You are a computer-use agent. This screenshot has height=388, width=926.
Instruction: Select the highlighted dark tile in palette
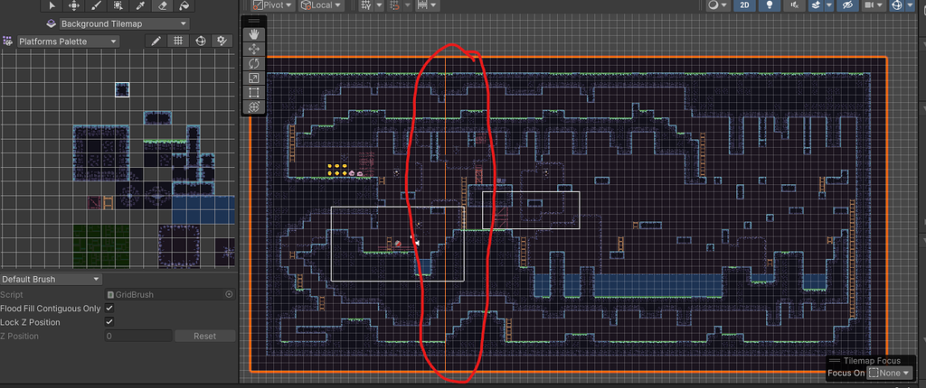122,89
